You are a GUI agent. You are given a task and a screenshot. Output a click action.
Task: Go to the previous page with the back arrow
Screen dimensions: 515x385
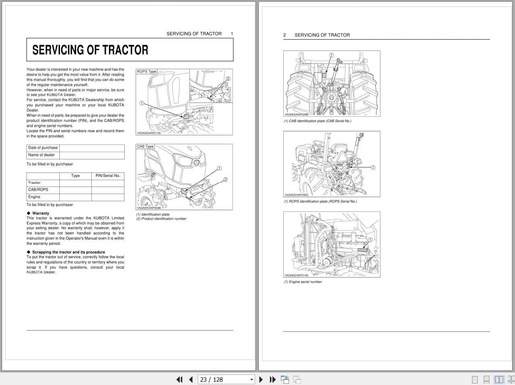pyautogui.click(x=191, y=379)
